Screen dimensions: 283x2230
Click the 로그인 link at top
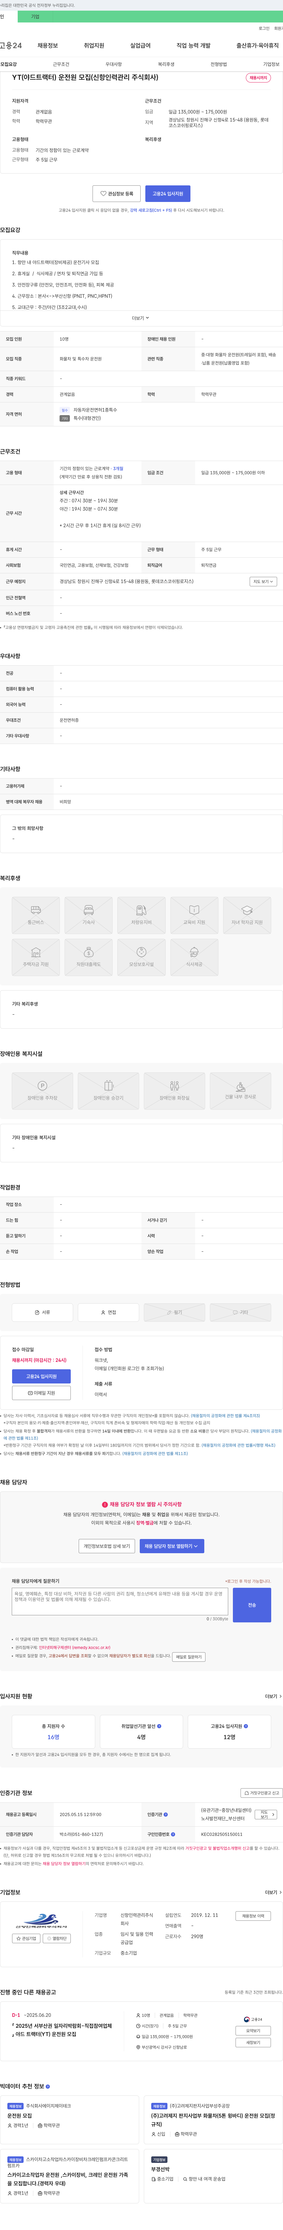coord(264,29)
